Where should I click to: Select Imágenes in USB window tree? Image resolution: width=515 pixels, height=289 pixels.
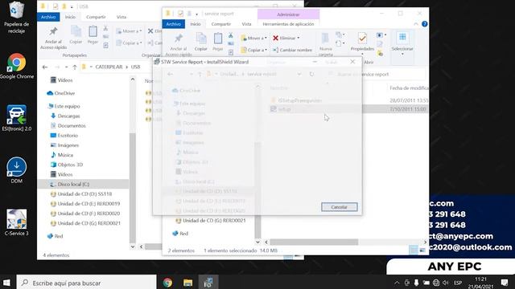pyautogui.click(x=64, y=145)
